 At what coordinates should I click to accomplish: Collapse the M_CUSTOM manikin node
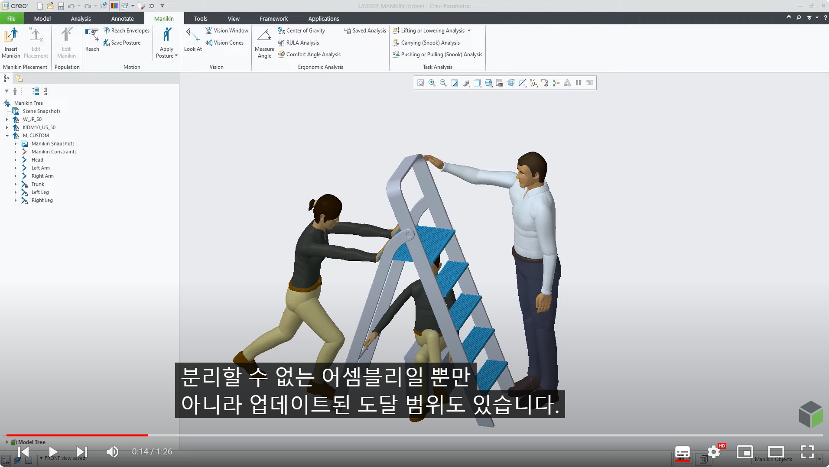pos(7,136)
